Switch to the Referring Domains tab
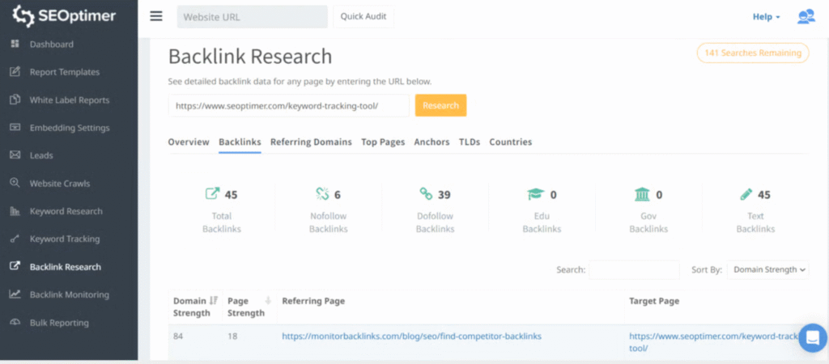829x364 pixels. tap(311, 142)
